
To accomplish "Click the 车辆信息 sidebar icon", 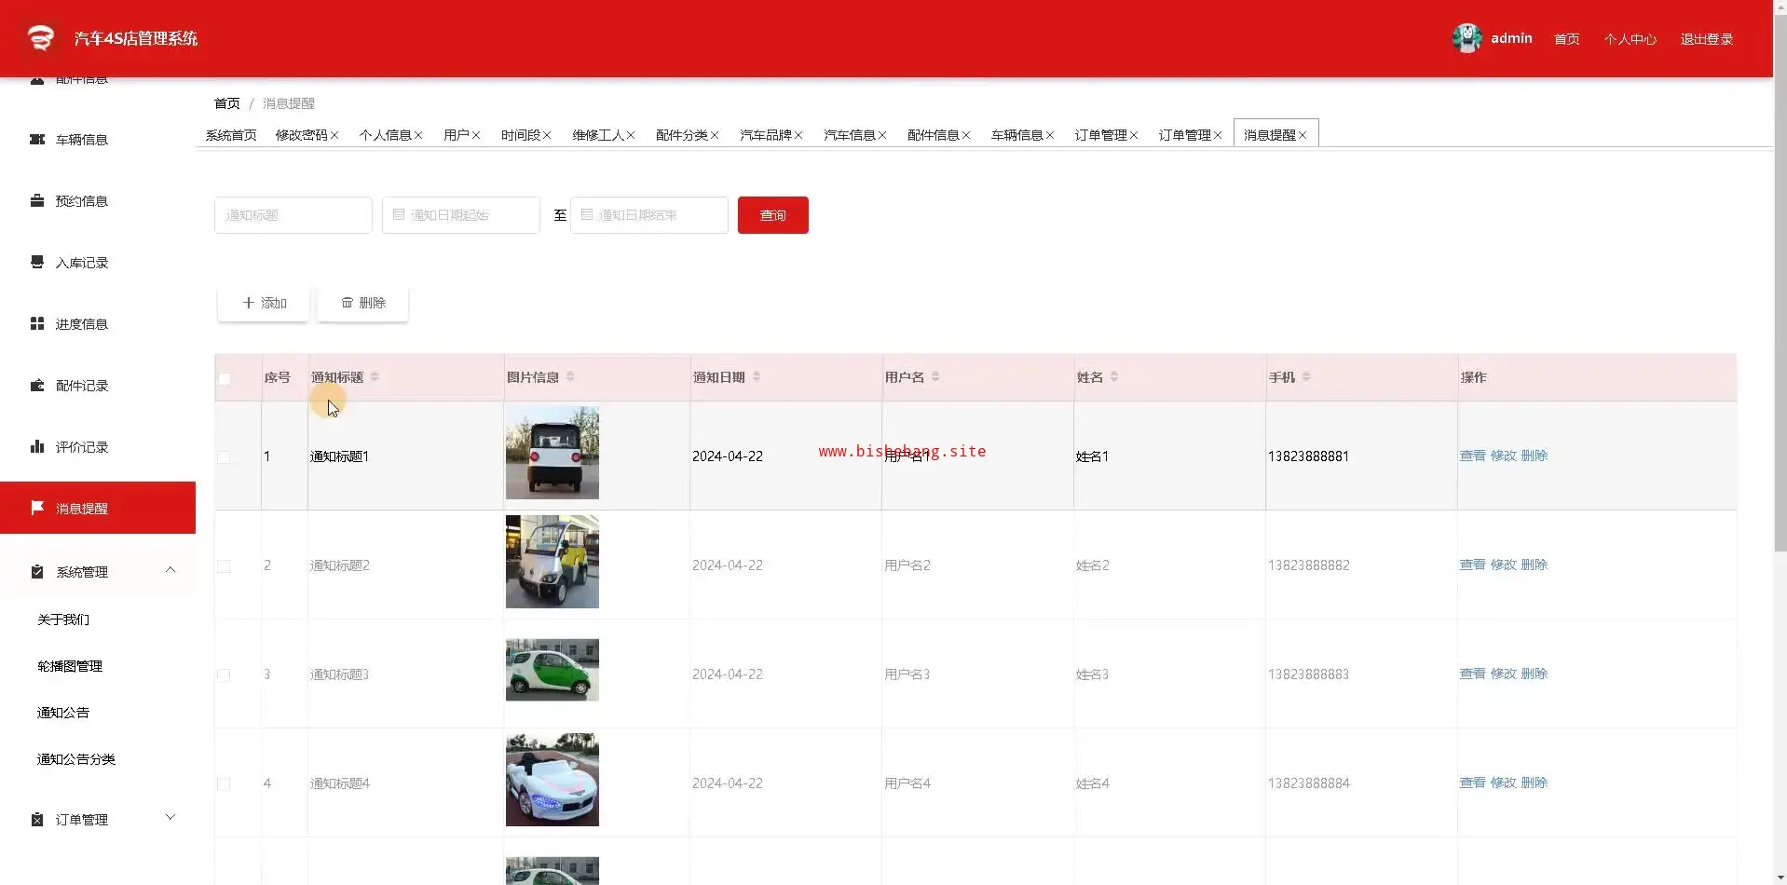I will click(x=37, y=140).
